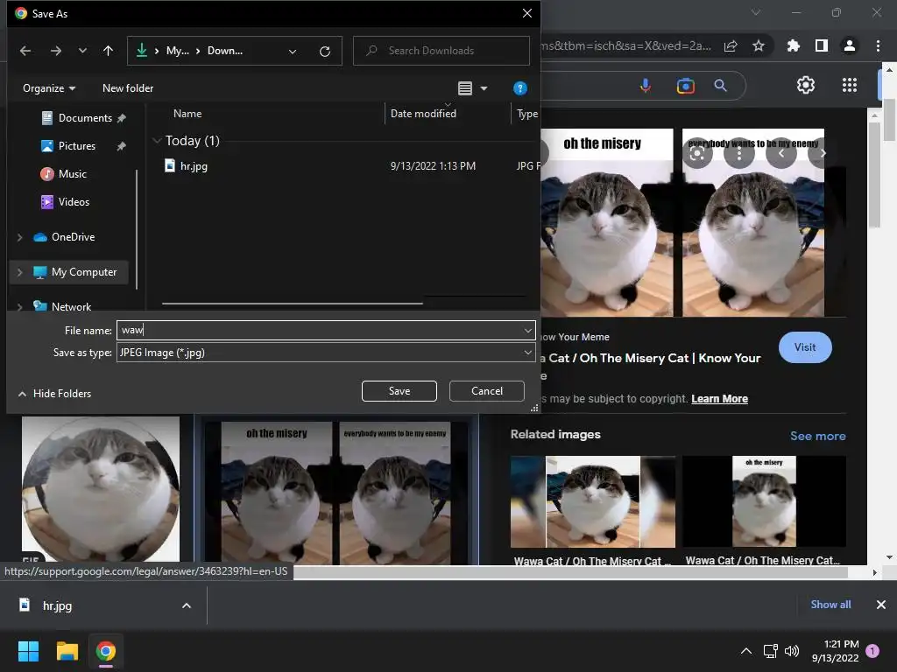Open Chrome profile avatar icon
The height and width of the screenshot is (672, 897).
point(850,45)
